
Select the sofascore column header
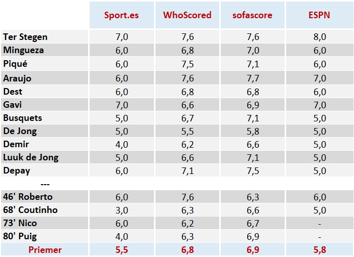[252, 15]
